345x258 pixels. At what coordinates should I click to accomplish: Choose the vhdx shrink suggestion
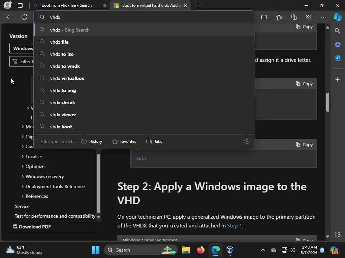144,102
